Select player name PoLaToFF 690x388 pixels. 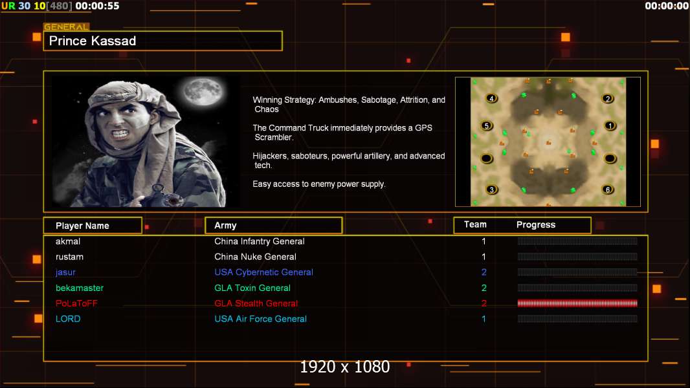76,303
